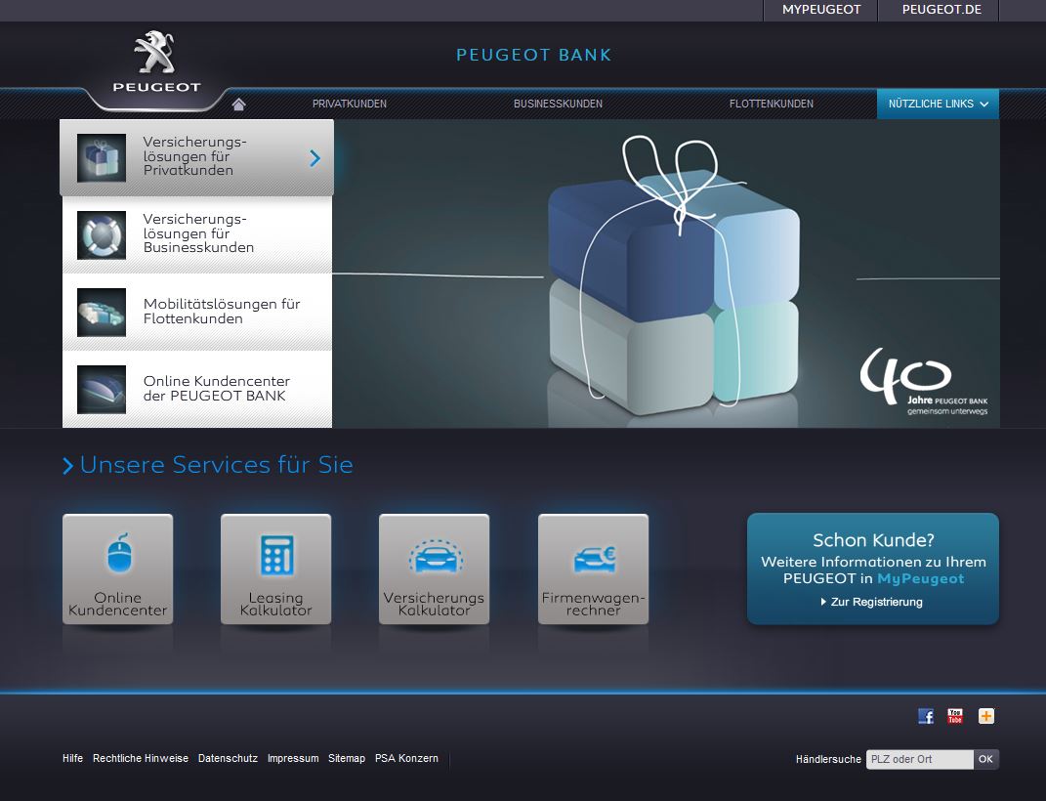Click the Zur Registrierung link
Screen dimensions: 1046x801
[872, 603]
